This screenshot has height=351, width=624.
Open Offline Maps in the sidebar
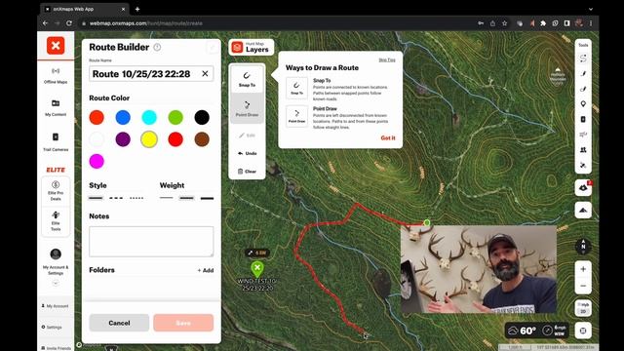[56, 76]
